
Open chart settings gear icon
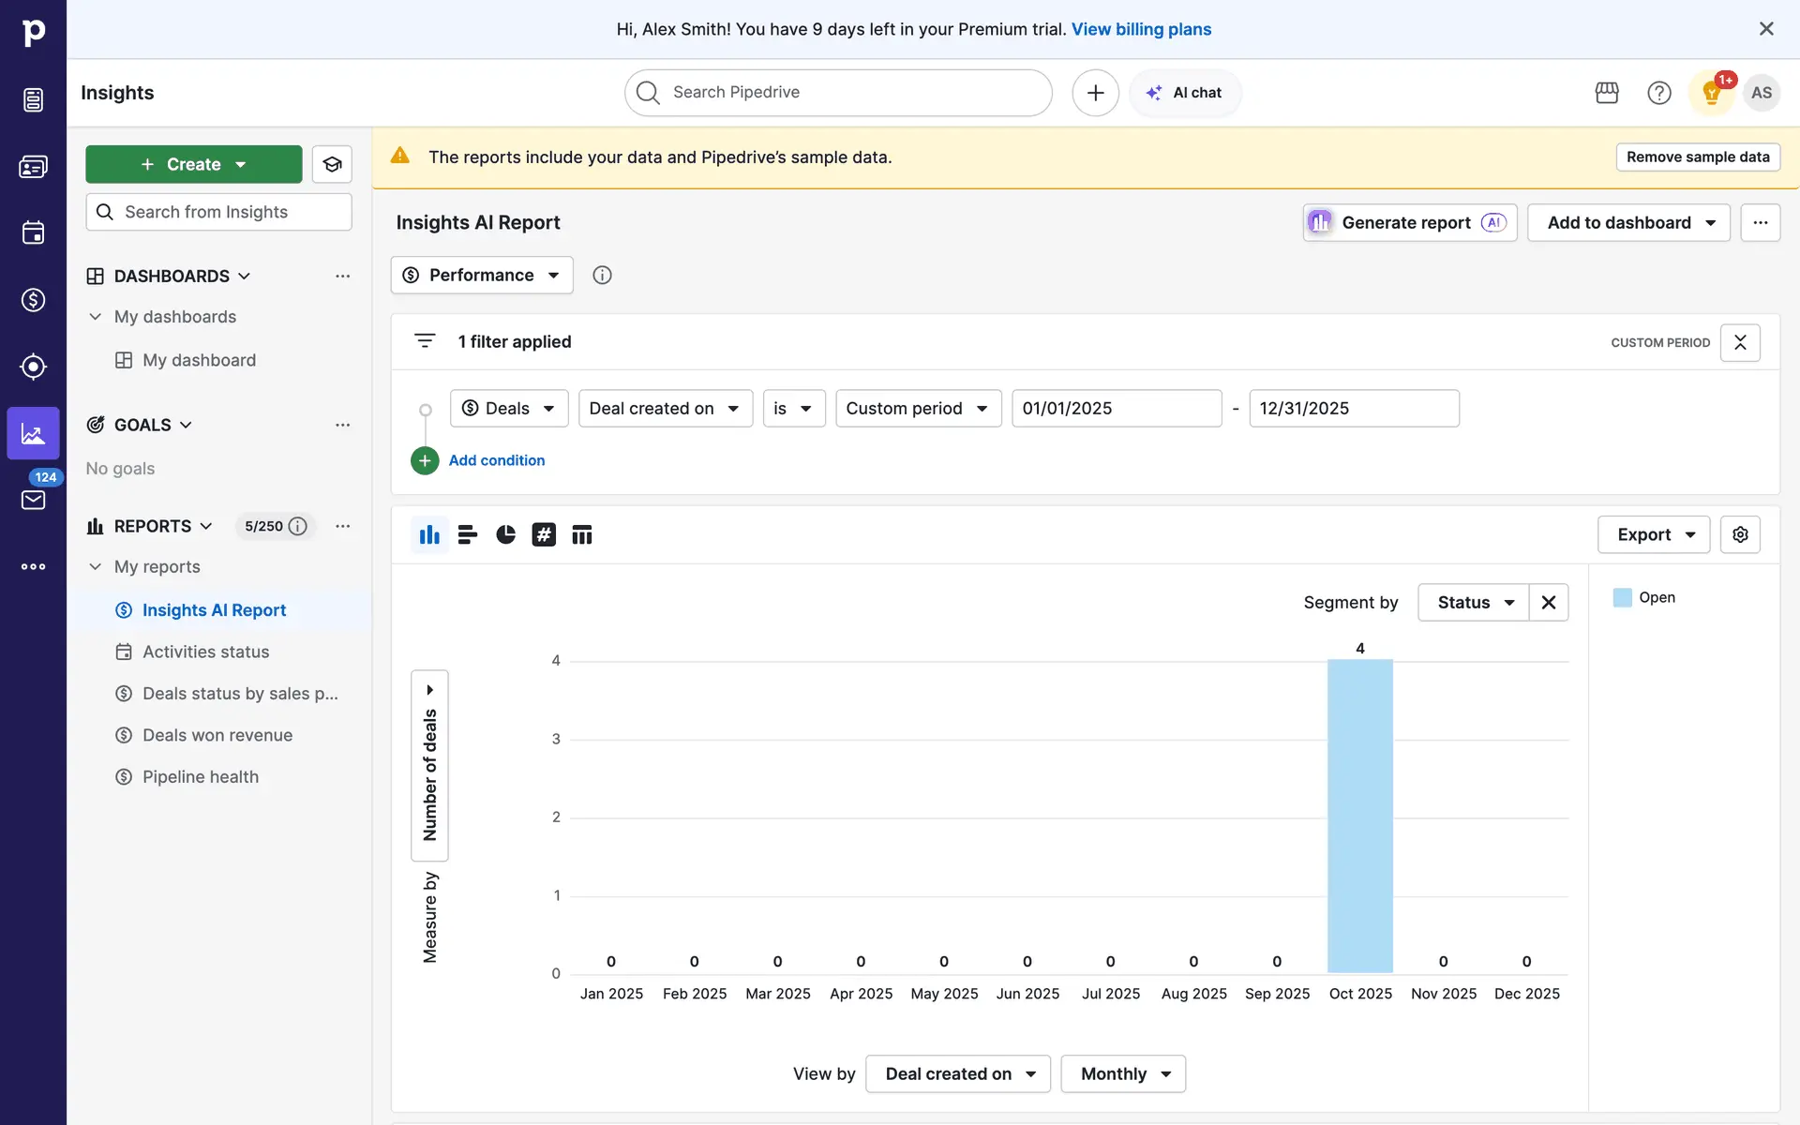point(1740,534)
